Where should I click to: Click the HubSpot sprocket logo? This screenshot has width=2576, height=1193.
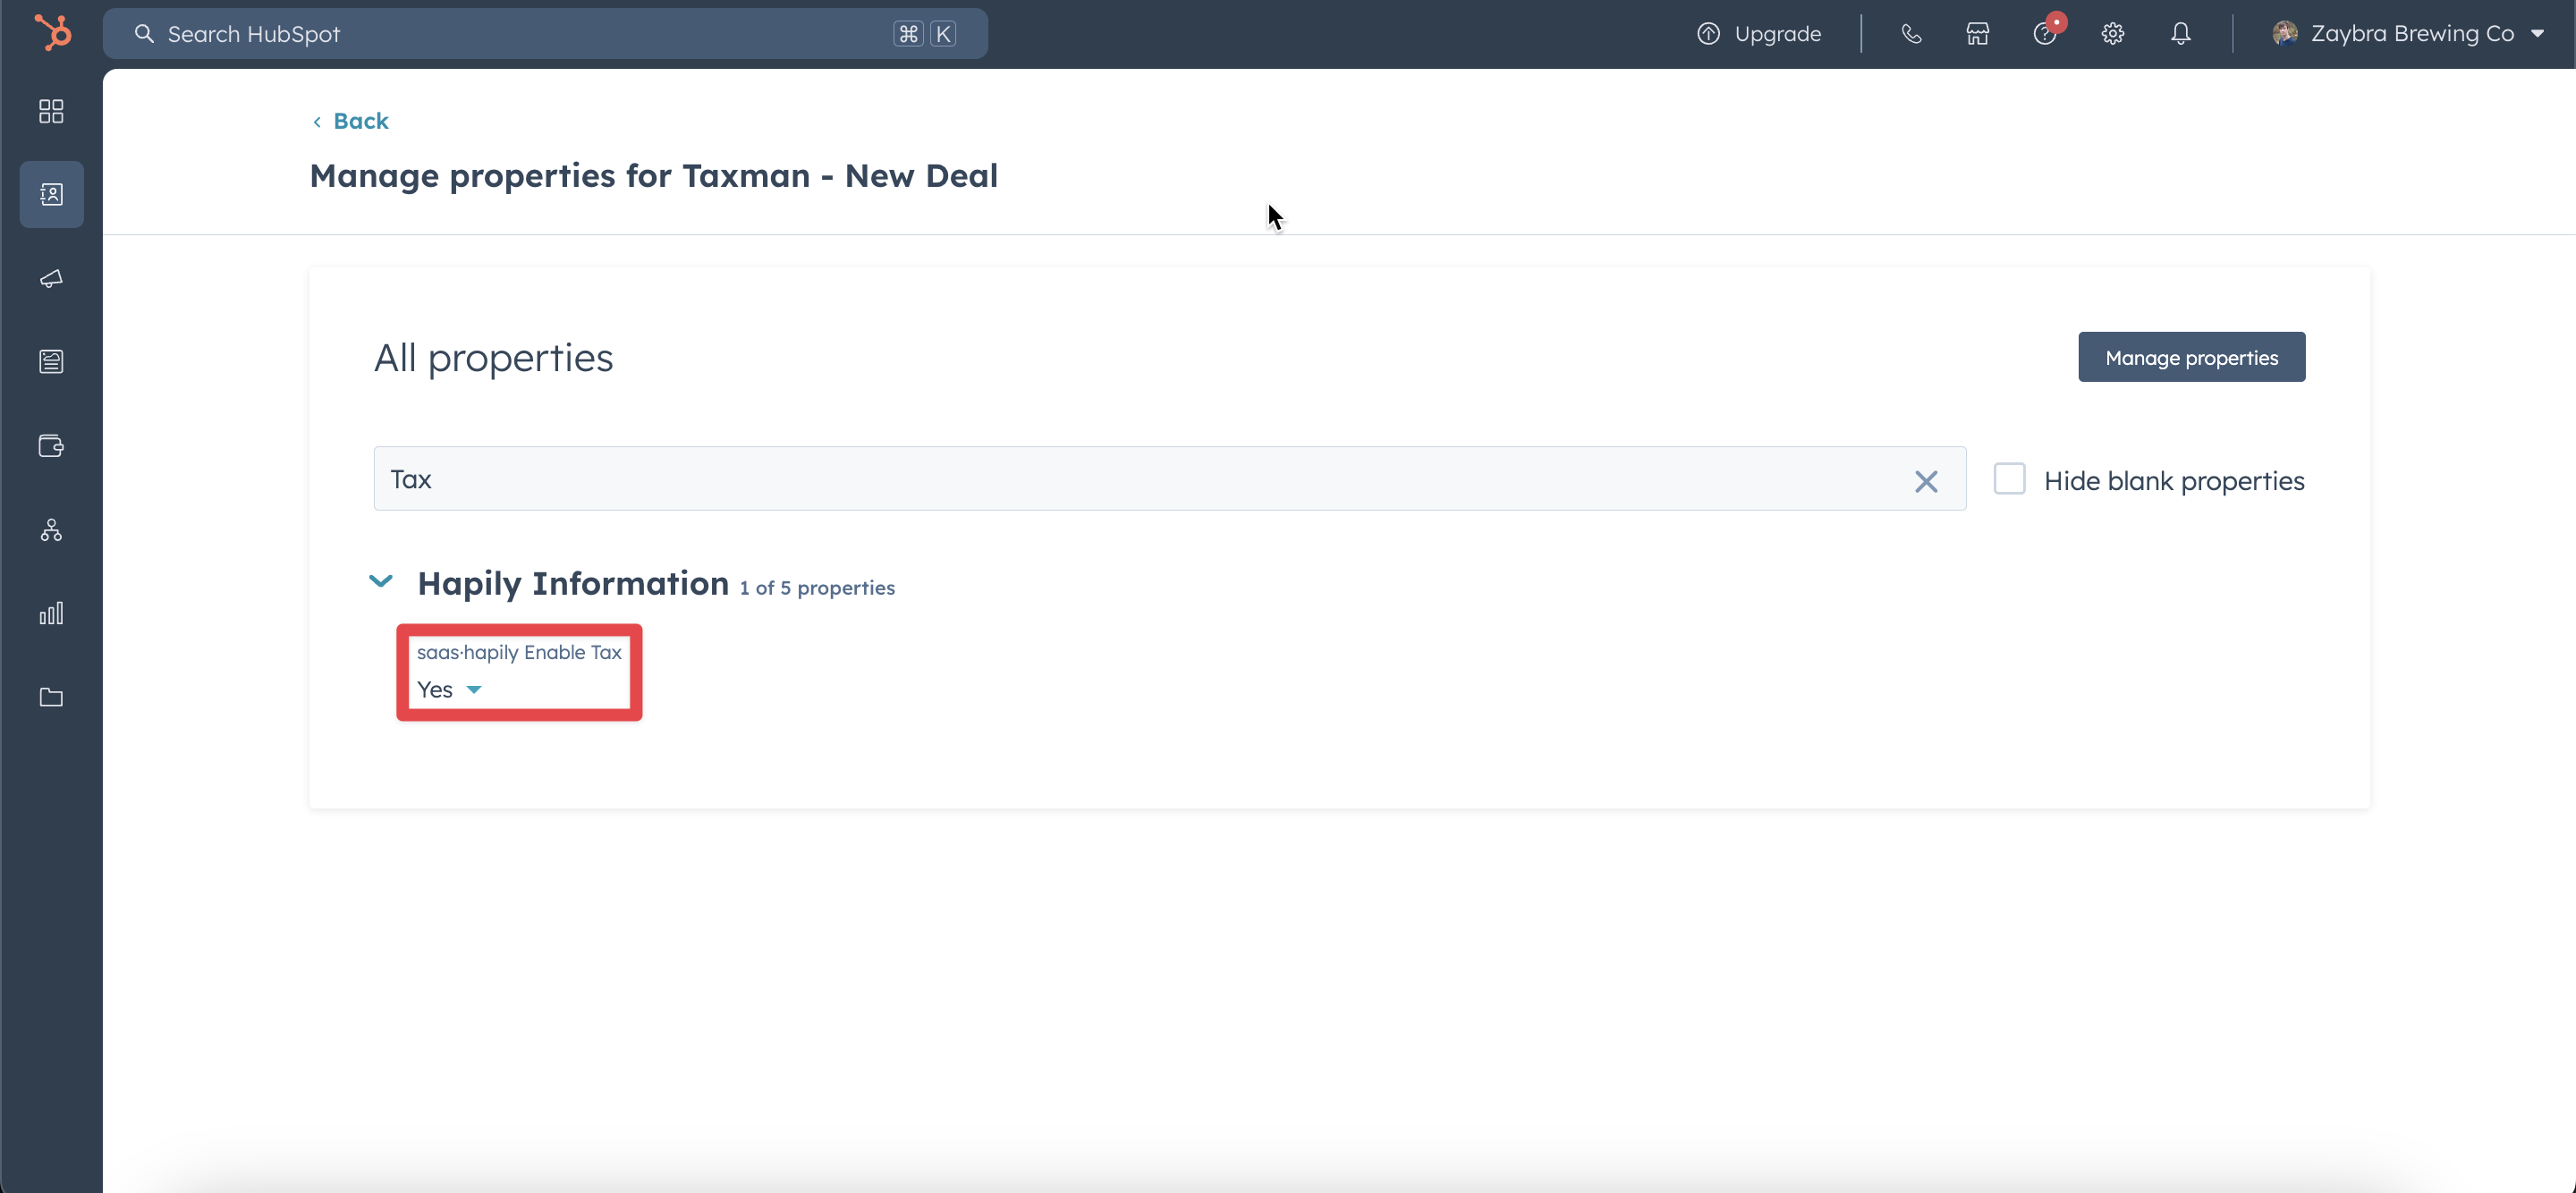click(x=52, y=33)
